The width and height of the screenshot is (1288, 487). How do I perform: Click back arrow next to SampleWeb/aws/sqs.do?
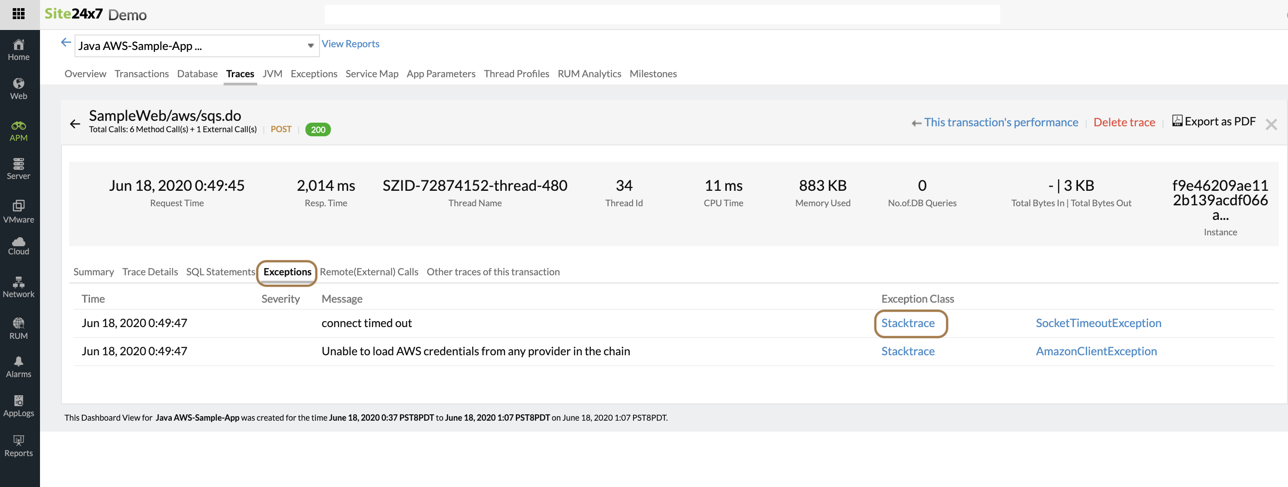click(x=75, y=124)
